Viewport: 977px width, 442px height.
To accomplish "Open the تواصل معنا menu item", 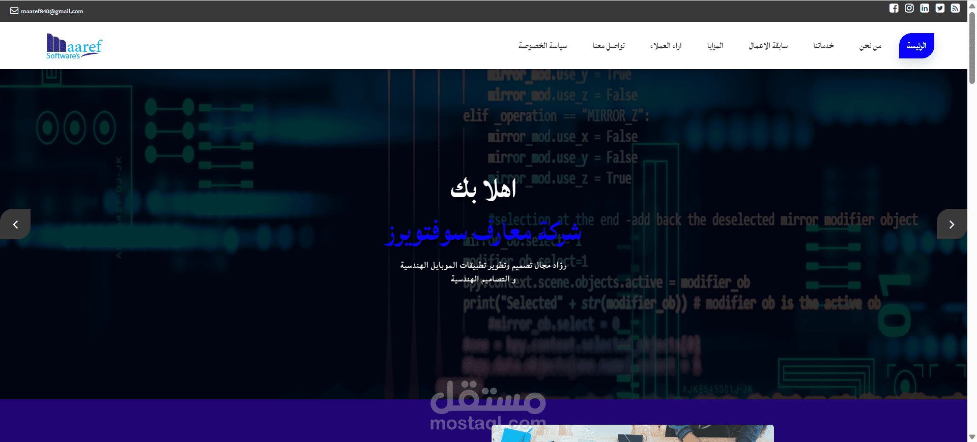I will tap(609, 46).
